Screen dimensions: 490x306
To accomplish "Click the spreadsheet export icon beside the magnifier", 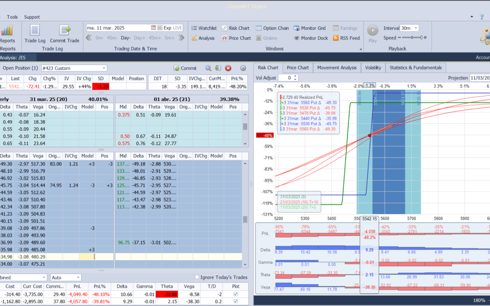I will coord(218,68).
